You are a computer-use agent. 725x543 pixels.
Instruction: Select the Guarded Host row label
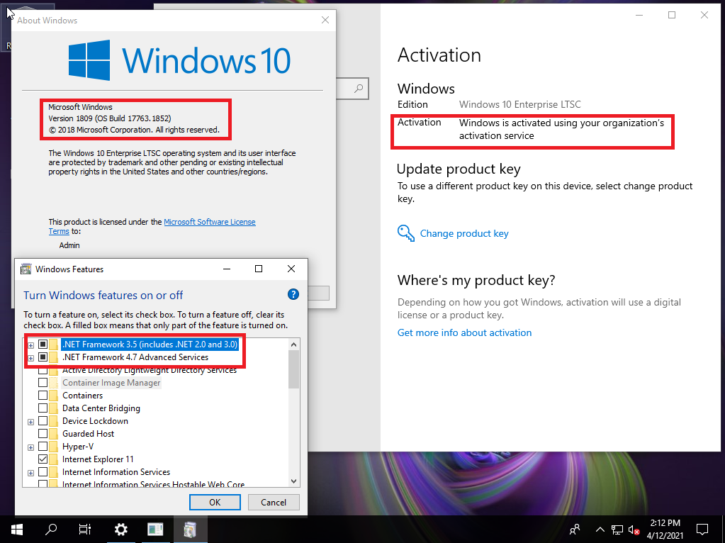click(x=89, y=434)
